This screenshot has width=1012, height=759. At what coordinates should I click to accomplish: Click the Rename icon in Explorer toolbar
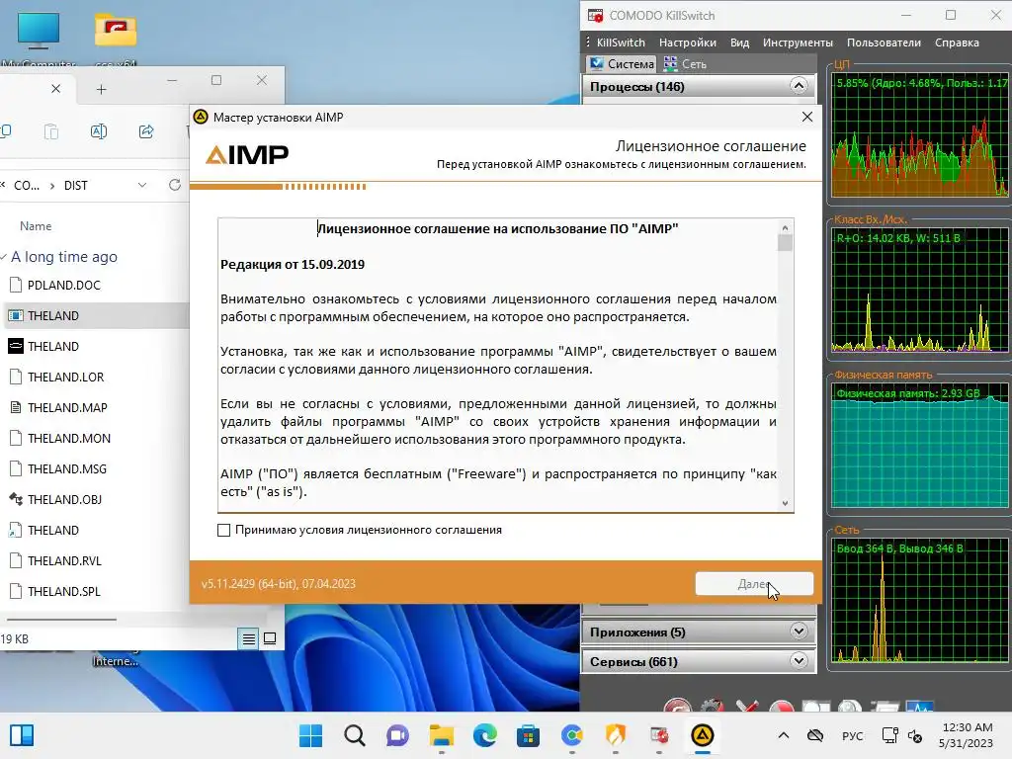click(x=99, y=131)
